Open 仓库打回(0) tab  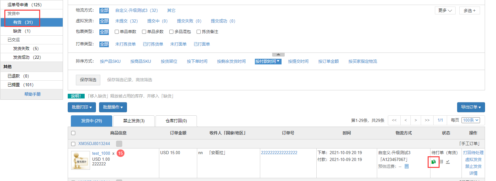click(x=176, y=121)
